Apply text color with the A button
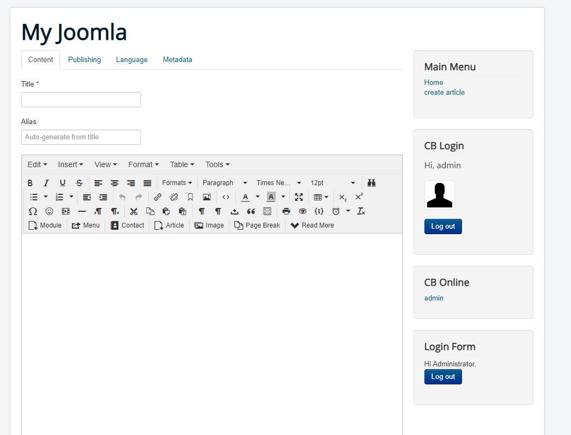Viewport: 571px width, 435px height. tap(245, 197)
